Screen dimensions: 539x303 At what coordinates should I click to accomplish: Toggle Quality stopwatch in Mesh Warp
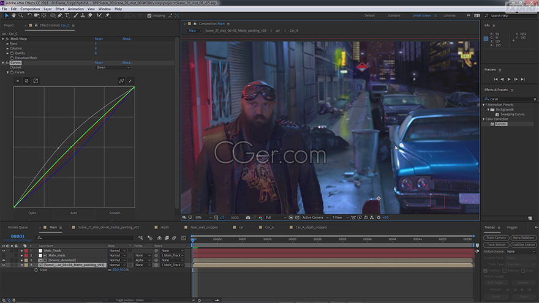[x=12, y=53]
